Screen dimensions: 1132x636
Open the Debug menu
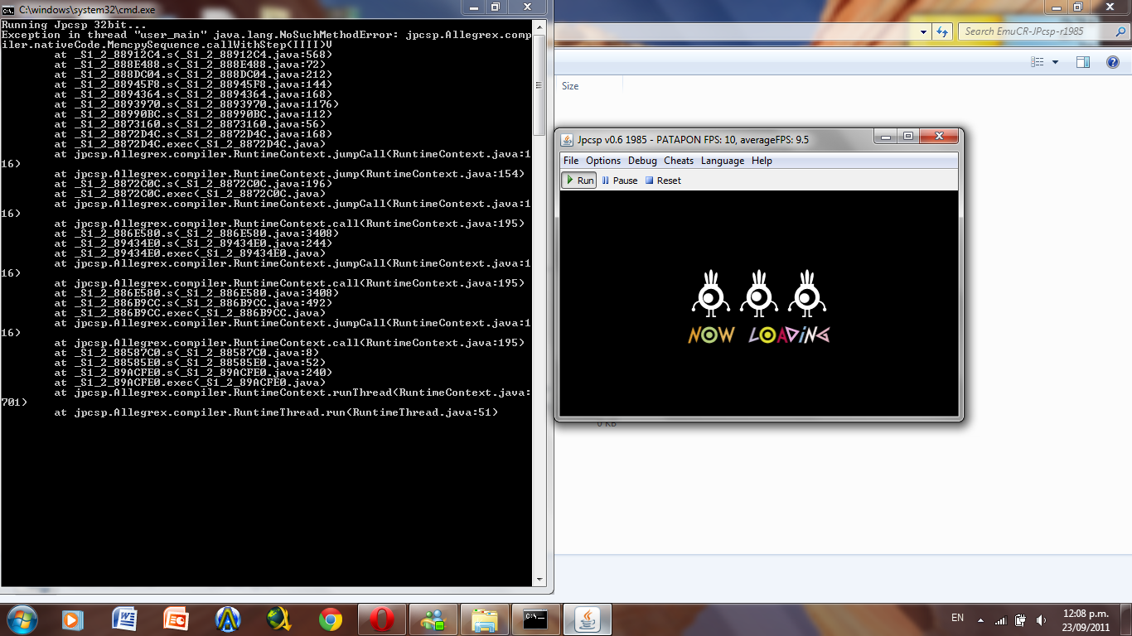click(642, 161)
